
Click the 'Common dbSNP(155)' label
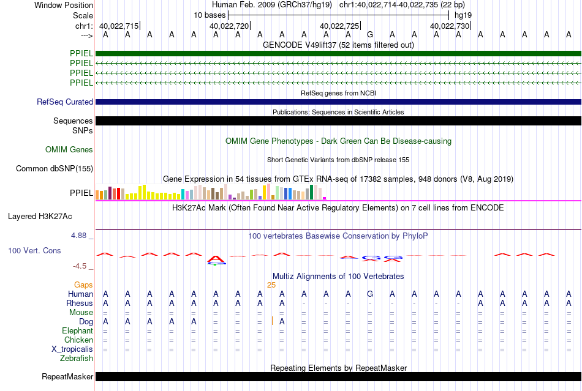[55, 169]
